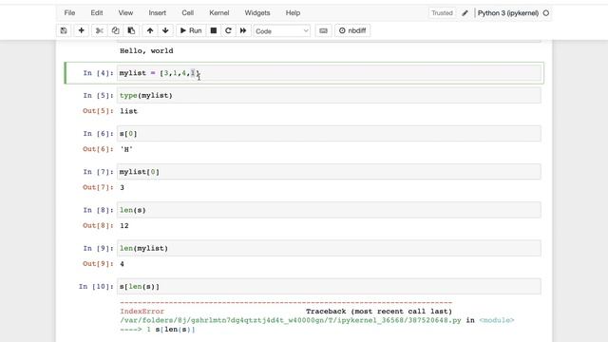Open the command palette keyboard icon
The height and width of the screenshot is (342, 608).
click(x=323, y=30)
